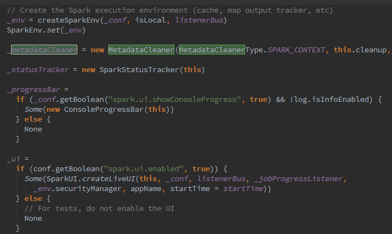The width and height of the screenshot is (392, 234).
Task: Click the appName argument
Action: pos(146,189)
